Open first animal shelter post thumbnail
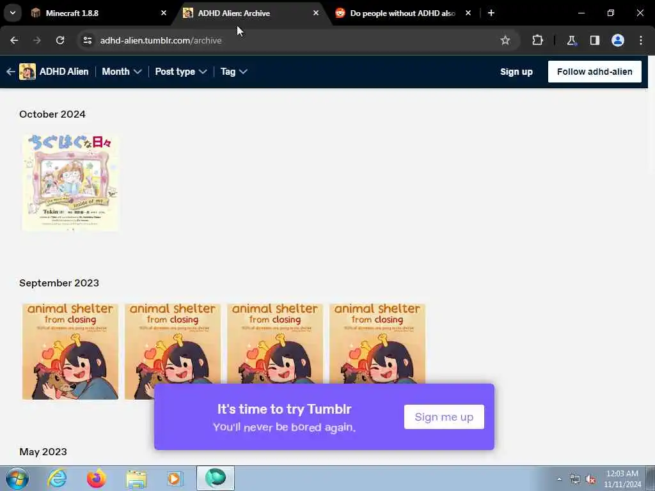This screenshot has width=655, height=491. 70,352
